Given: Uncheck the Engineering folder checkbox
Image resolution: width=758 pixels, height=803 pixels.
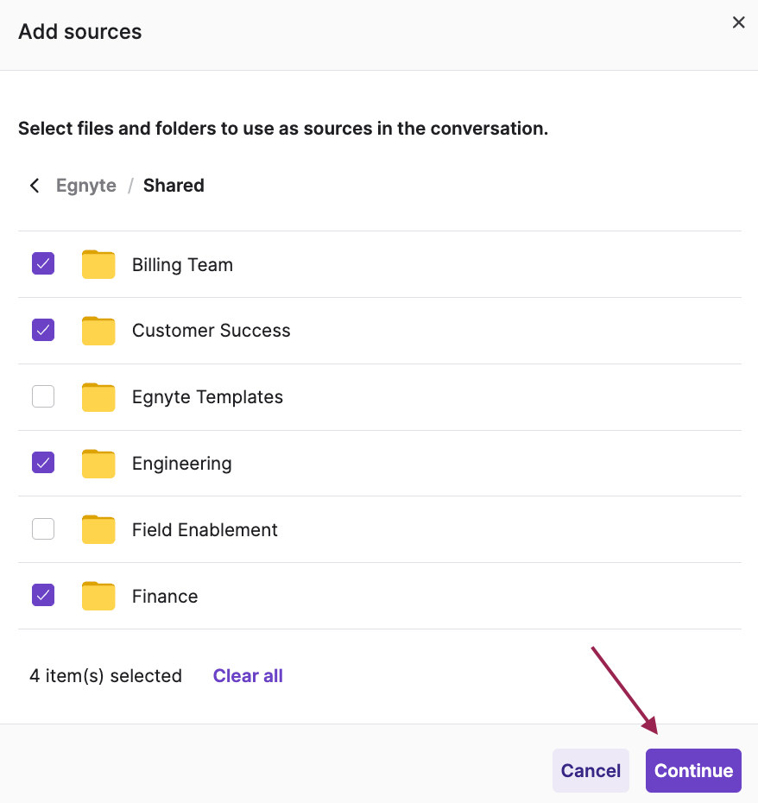Looking at the screenshot, I should [43, 463].
